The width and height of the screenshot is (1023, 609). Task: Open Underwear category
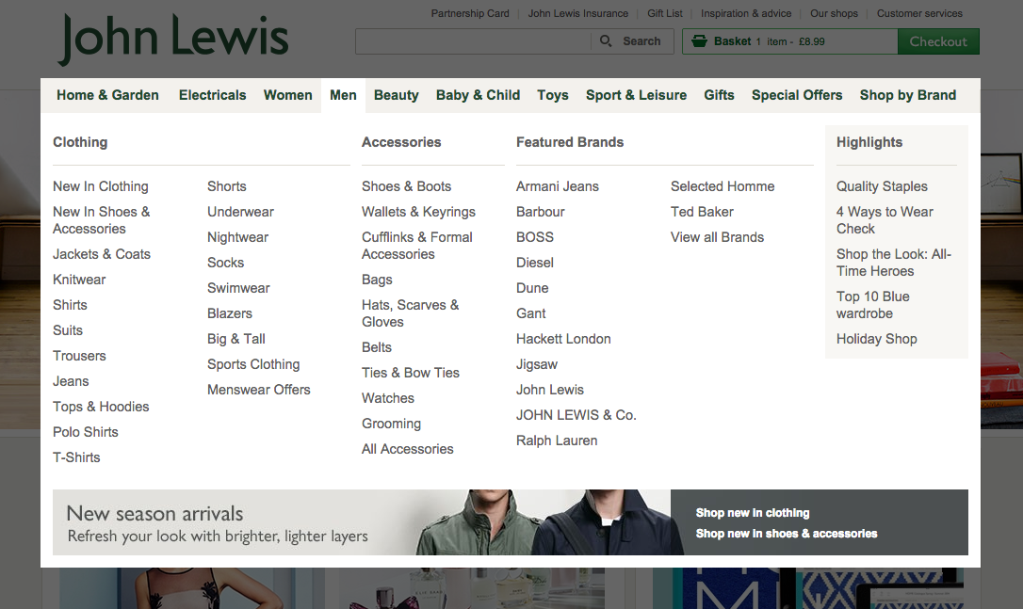241,212
